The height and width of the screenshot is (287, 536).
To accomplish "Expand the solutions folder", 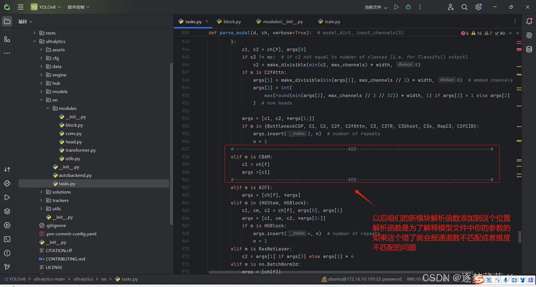I will pyautogui.click(x=41, y=192).
